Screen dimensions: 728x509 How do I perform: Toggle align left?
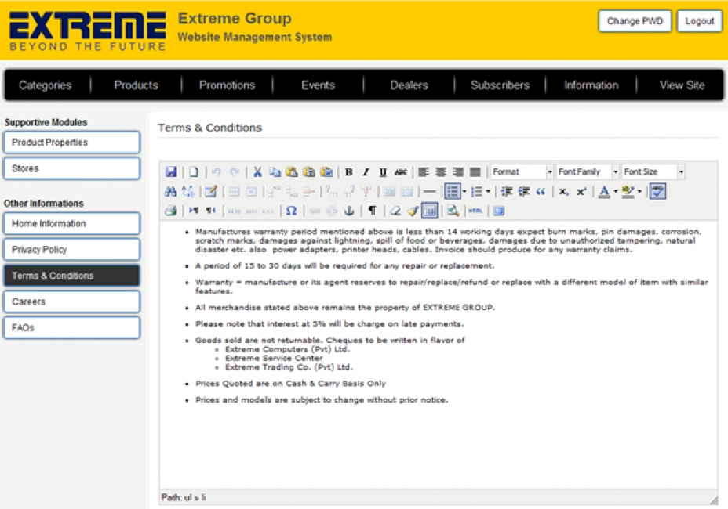424,172
